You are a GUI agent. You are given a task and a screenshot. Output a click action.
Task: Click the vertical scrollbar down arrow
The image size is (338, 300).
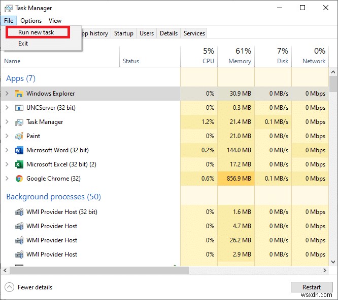333,262
